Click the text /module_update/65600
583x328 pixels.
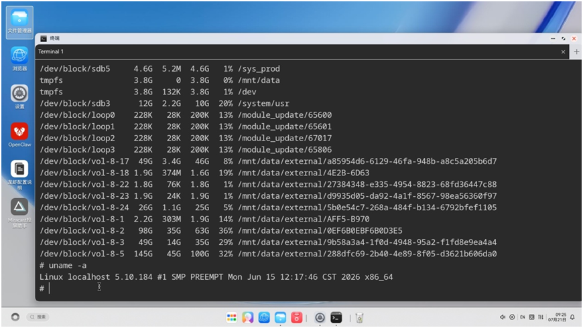coord(284,114)
